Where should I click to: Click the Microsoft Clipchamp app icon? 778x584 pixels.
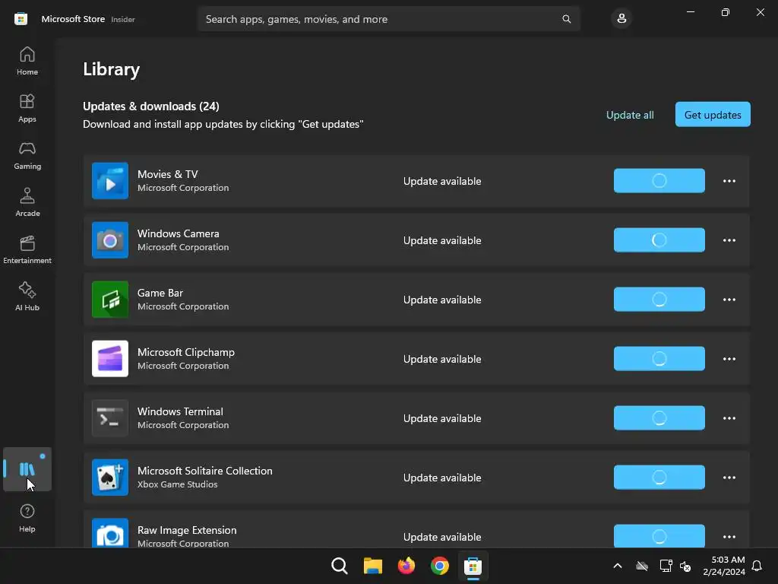110,359
